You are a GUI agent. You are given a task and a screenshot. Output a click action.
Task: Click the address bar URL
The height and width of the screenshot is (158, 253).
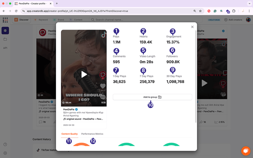click(77, 11)
